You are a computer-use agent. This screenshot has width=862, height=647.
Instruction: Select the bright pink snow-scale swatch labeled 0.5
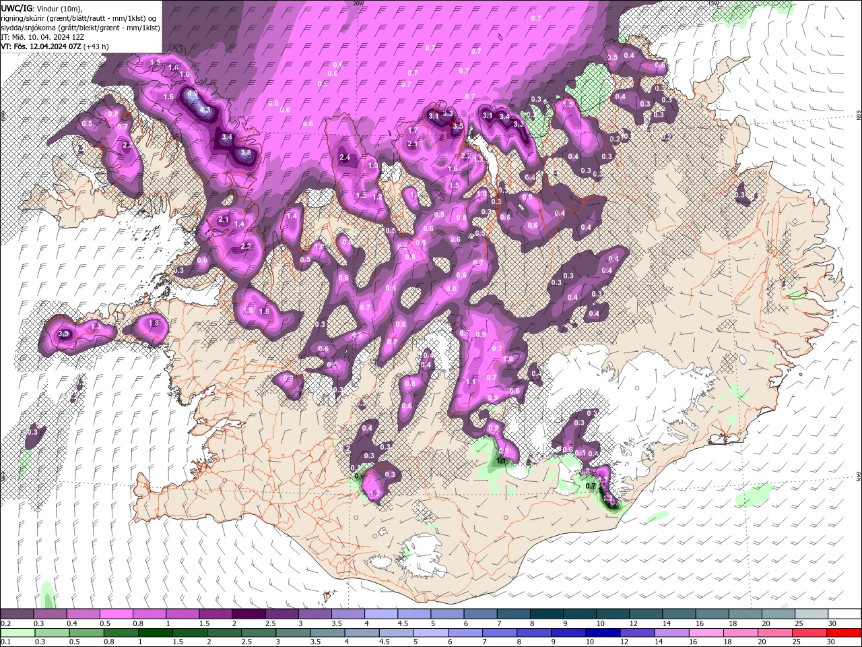point(116,613)
